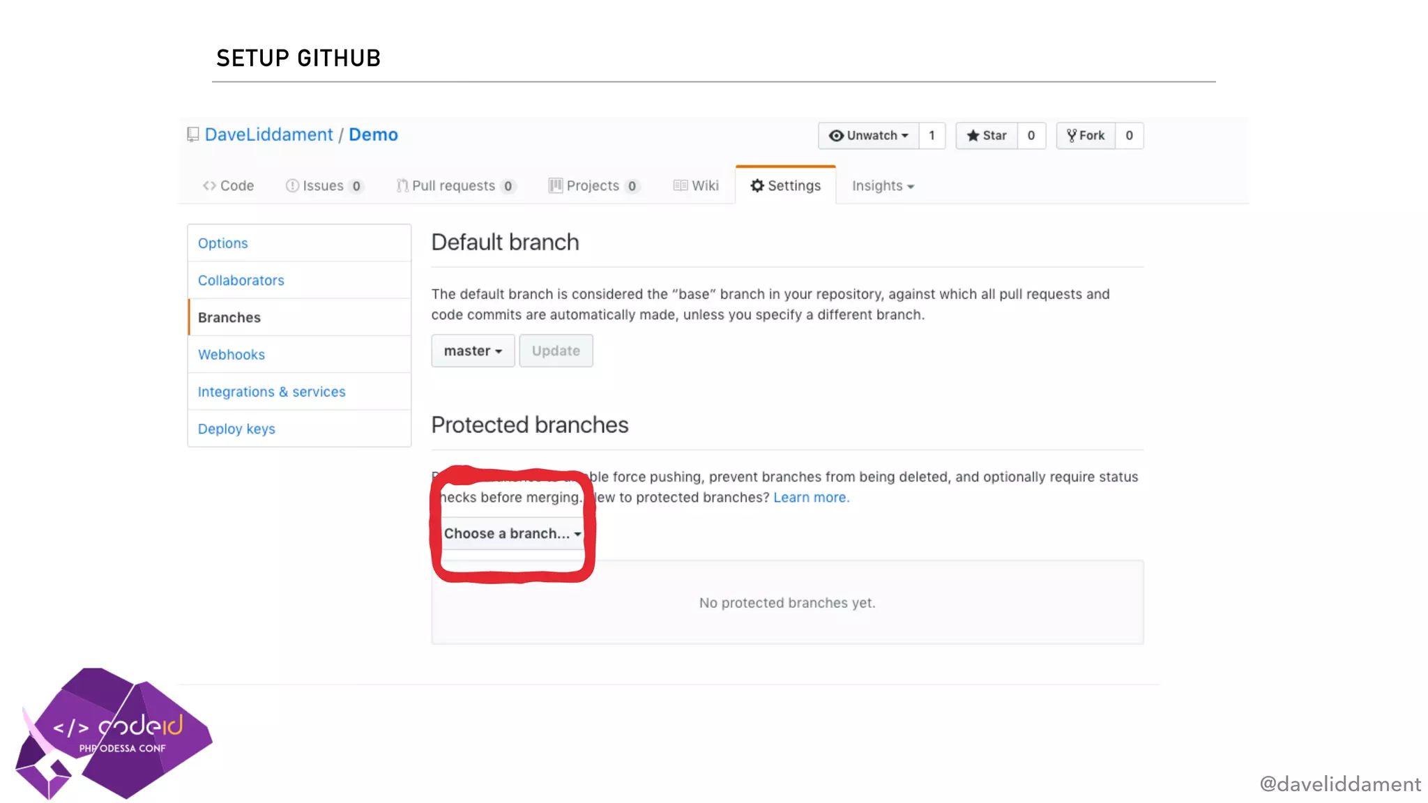Click the fork icon
The image size is (1428, 803).
click(x=1072, y=135)
